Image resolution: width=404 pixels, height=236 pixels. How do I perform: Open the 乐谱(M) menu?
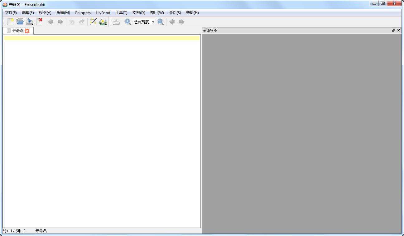tap(63, 13)
